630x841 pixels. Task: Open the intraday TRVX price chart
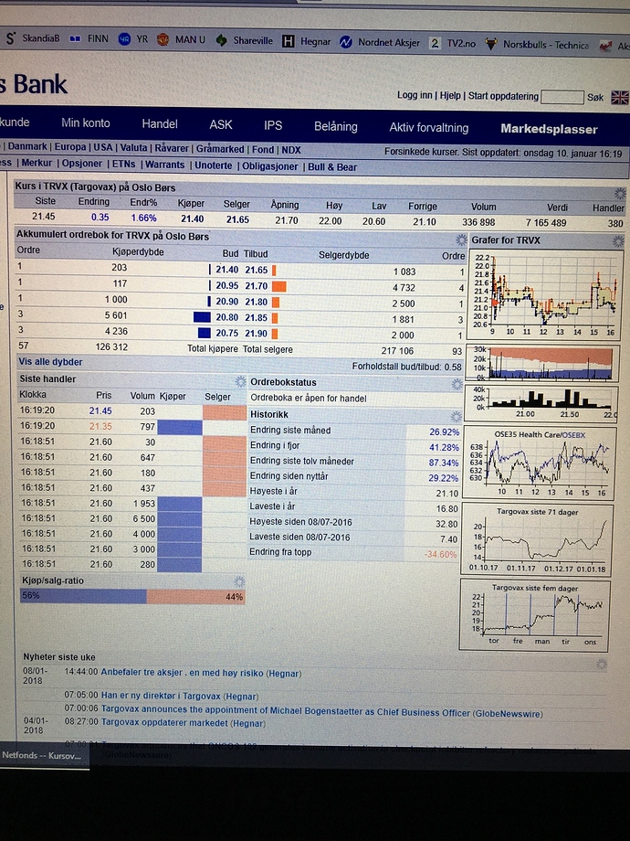[544, 295]
